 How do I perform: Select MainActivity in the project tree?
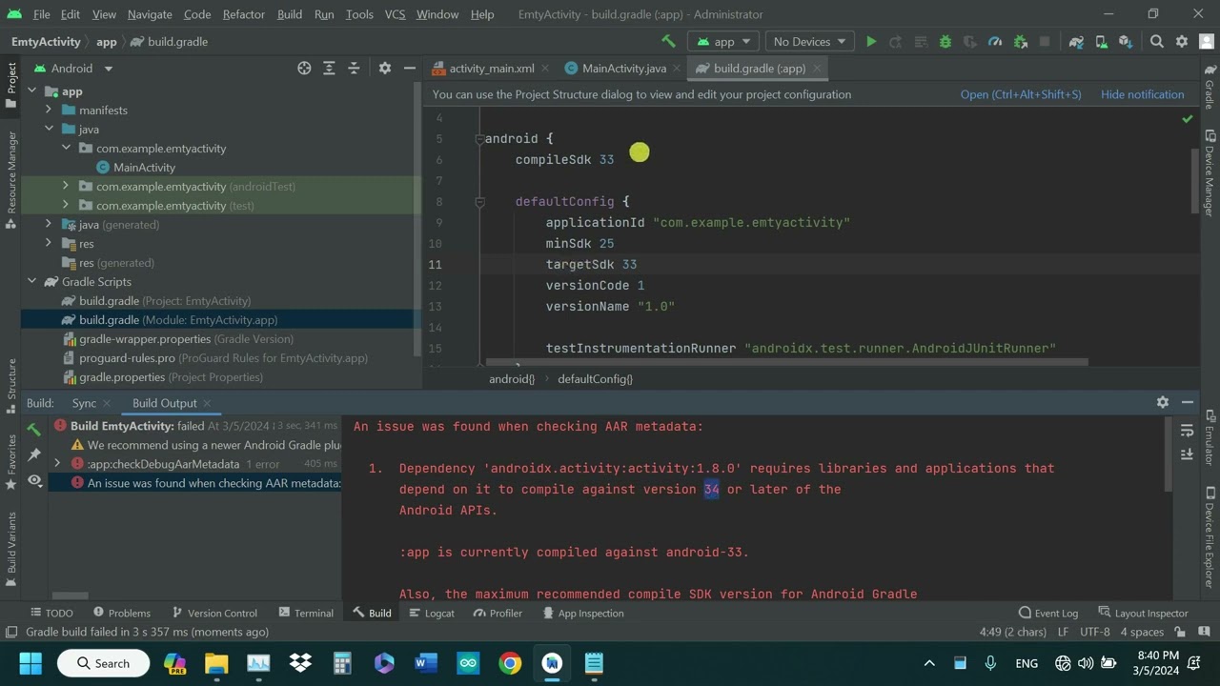tap(144, 167)
